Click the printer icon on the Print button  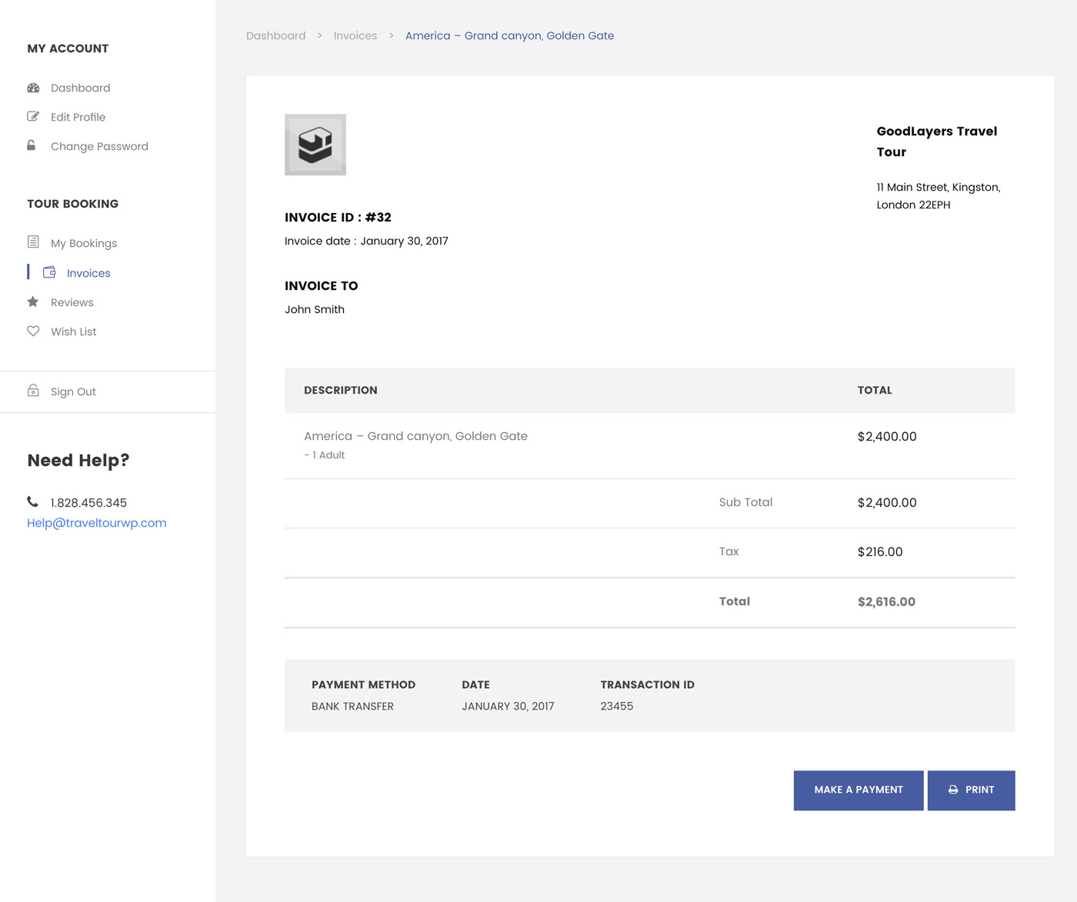952,790
